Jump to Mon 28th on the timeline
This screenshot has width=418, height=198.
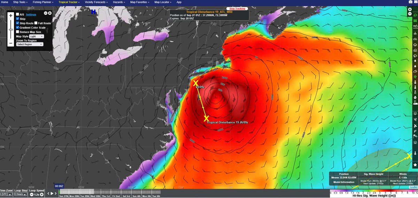75,196
